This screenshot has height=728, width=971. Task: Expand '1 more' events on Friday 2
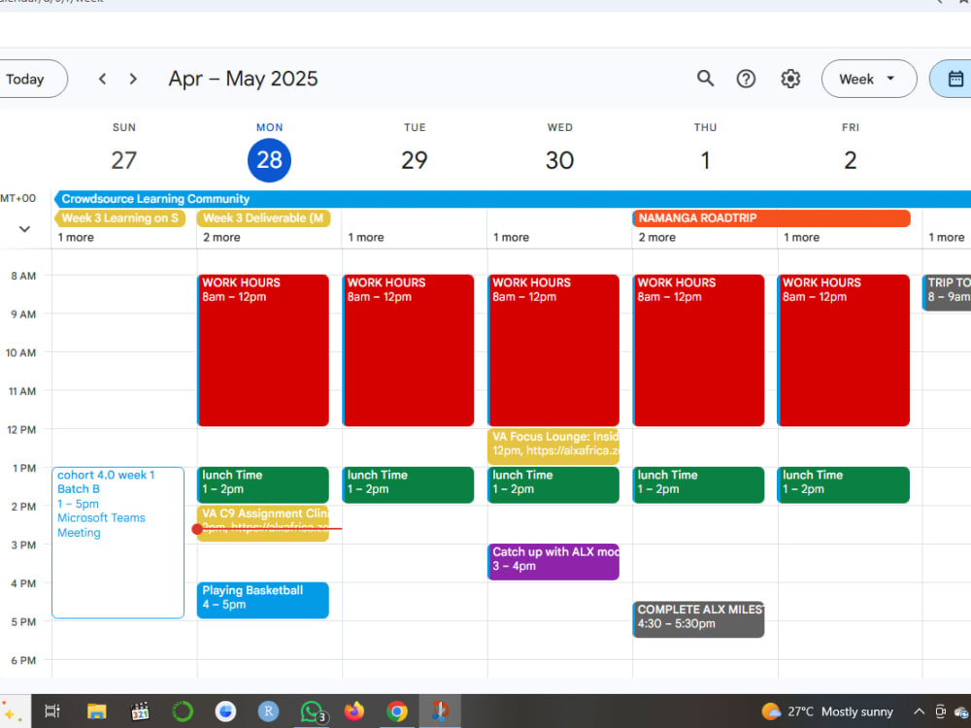tap(802, 237)
